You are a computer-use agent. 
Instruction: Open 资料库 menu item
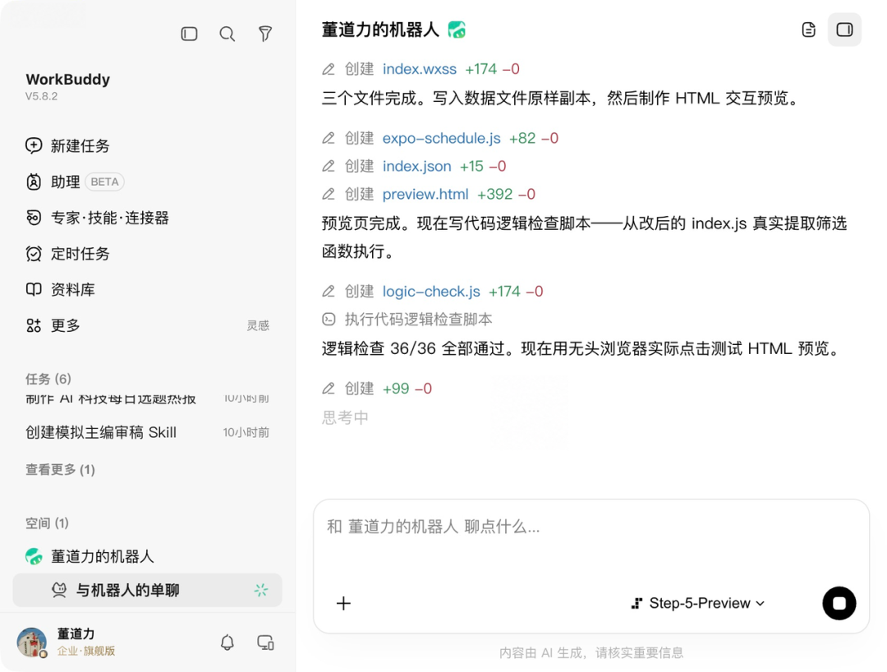pos(147,289)
